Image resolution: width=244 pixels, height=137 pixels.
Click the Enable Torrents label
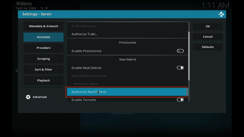tap(84, 100)
